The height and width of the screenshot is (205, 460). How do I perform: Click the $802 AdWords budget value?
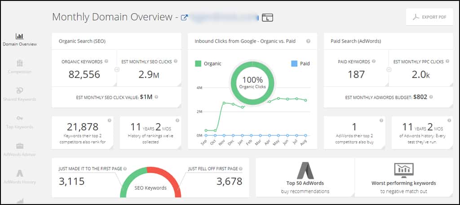click(x=420, y=97)
